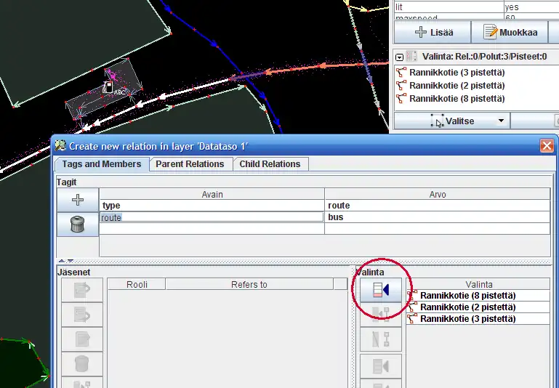Collapse the Valinta selection panel
559x388 pixels.
(x=399, y=57)
